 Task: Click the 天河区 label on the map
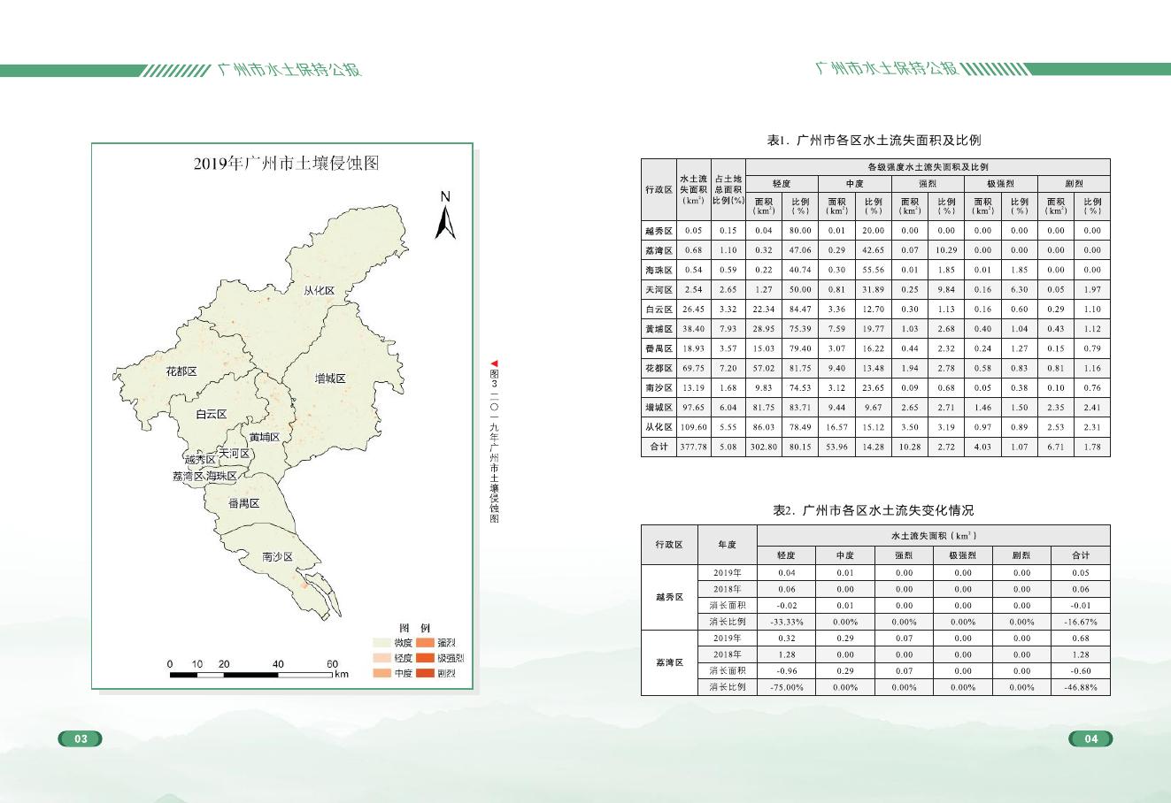pyautogui.click(x=235, y=454)
